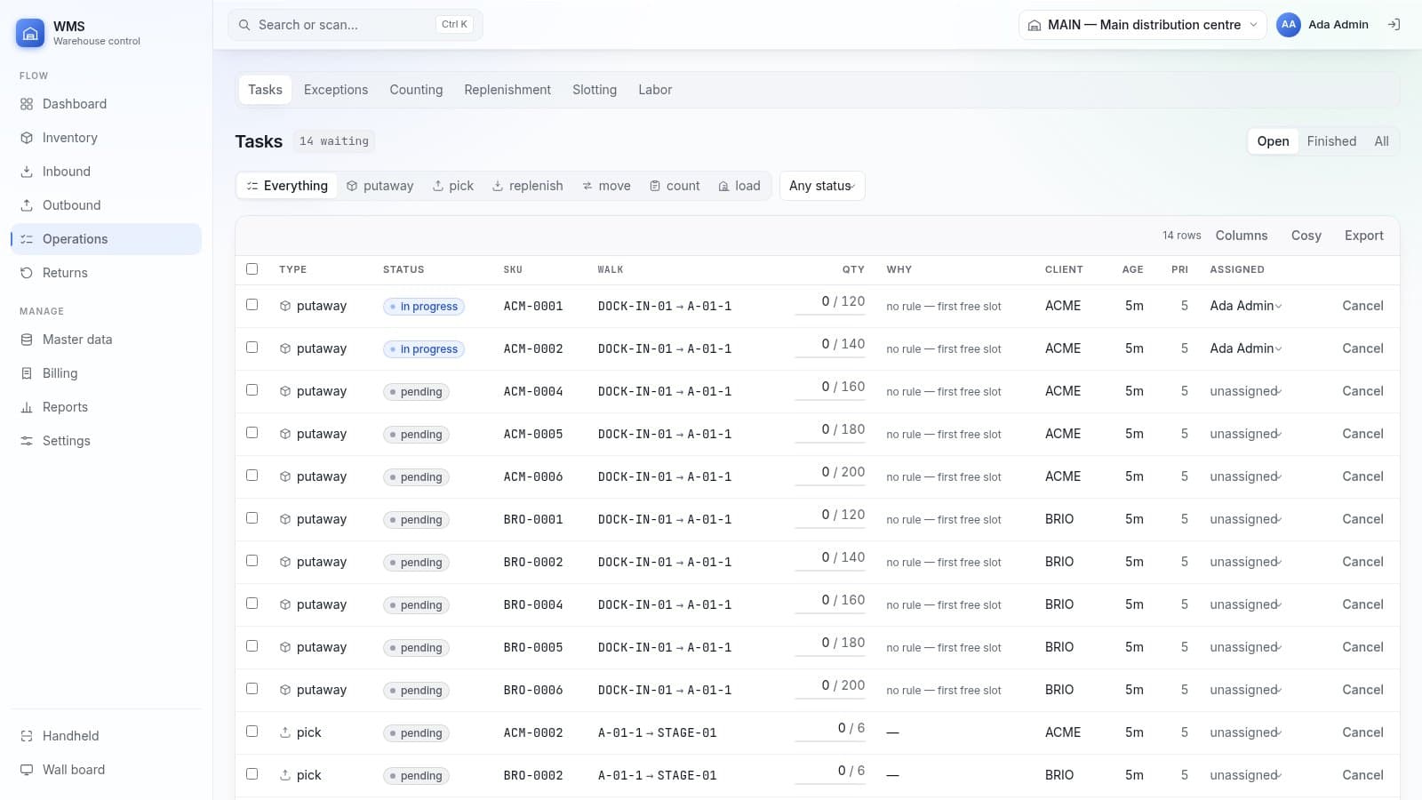Viewport: 1422px width, 800px height.
Task: Click the AA user avatar
Action: (x=1289, y=25)
